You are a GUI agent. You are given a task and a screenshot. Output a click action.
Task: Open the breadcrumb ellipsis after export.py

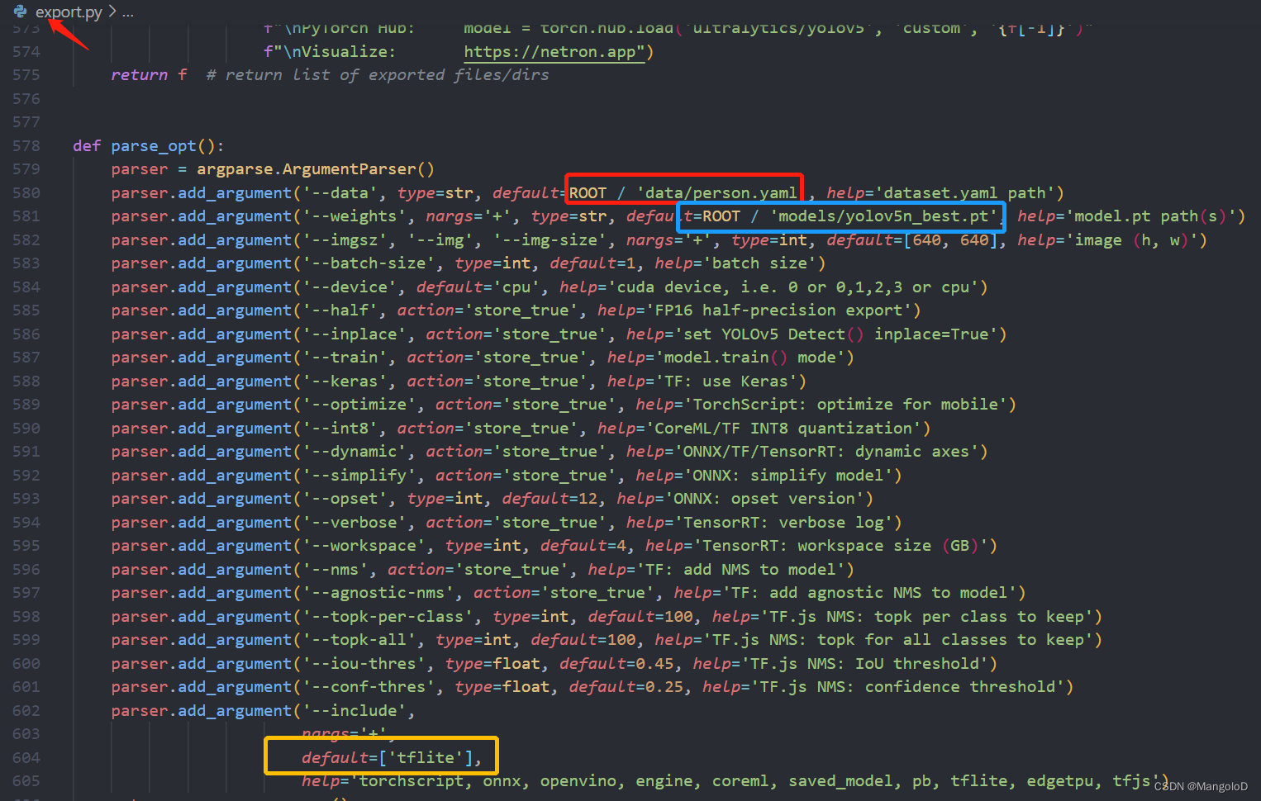coord(127,12)
